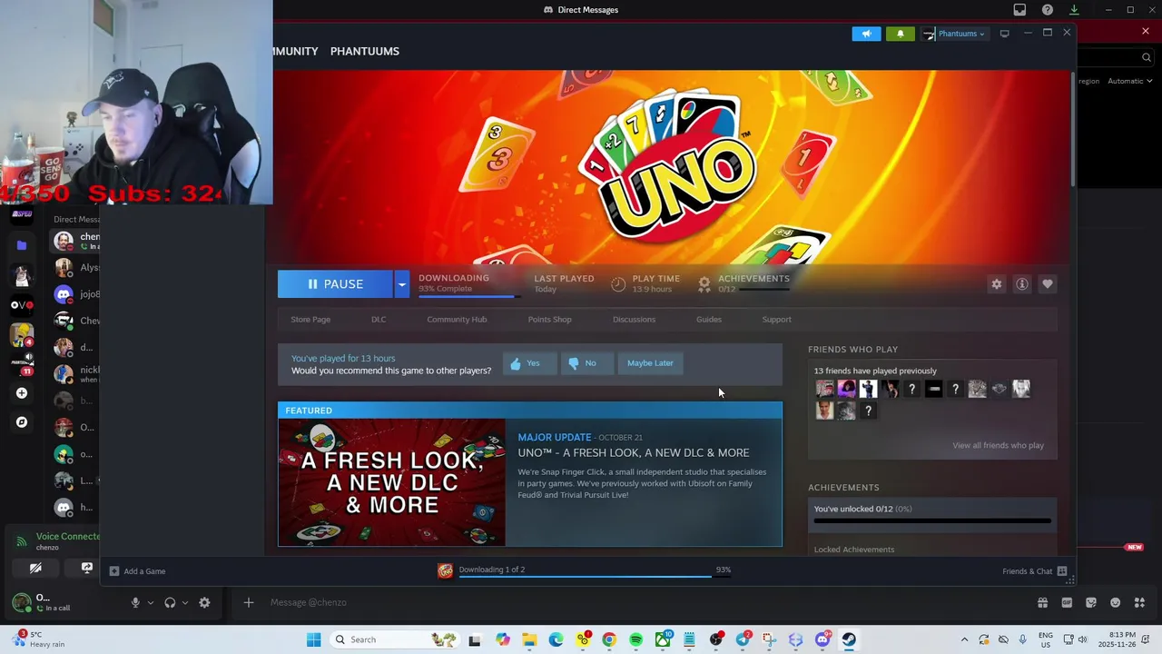Open Discord gift icon in message bar
The height and width of the screenshot is (654, 1162).
[x=1042, y=602]
